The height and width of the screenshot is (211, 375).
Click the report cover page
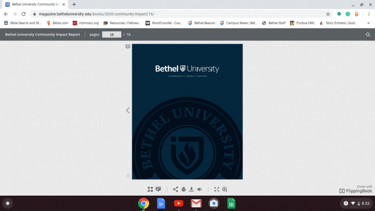tap(187, 112)
